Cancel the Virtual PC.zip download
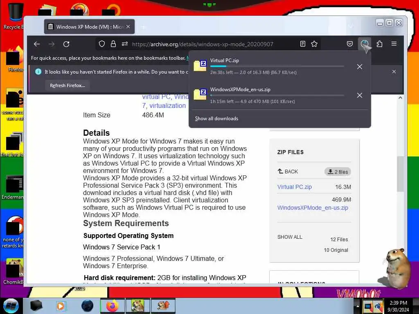This screenshot has width=419, height=314. (360, 67)
